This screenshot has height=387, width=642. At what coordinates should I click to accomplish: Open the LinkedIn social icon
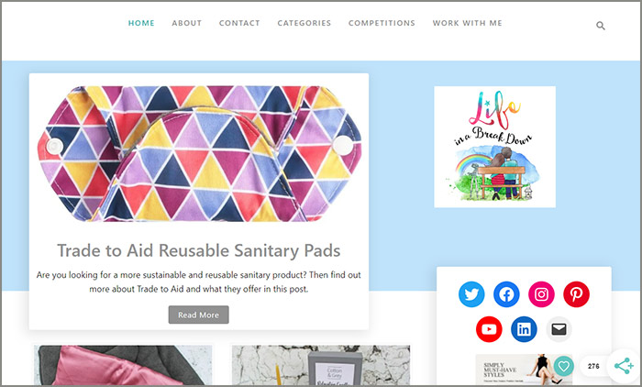coord(524,329)
